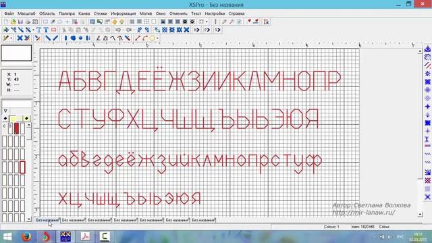Select the blue bead circle tool
The width and height of the screenshot is (432, 243).
80,38
